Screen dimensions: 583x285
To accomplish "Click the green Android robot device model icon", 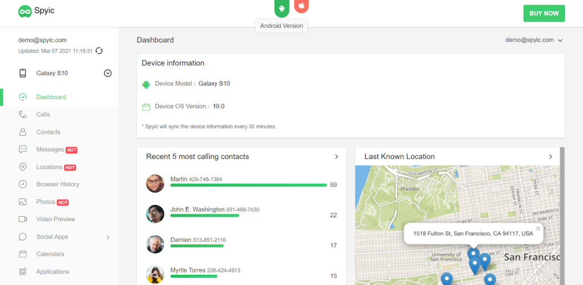I will pyautogui.click(x=146, y=84).
